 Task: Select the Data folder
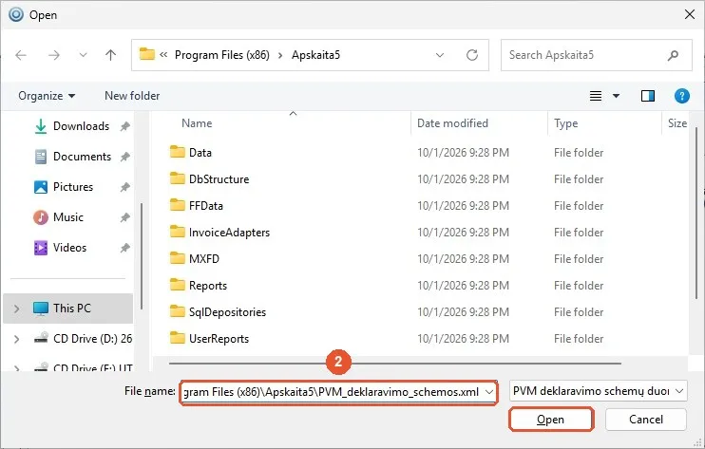tap(200, 153)
